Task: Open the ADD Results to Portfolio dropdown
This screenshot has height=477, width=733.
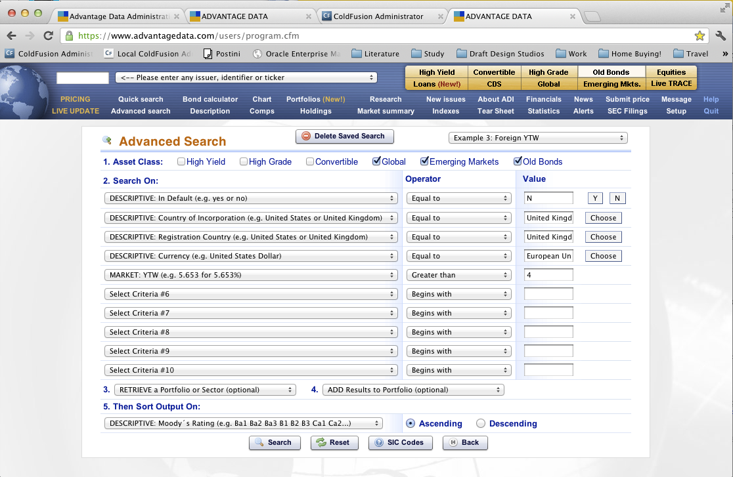Action: (413, 390)
